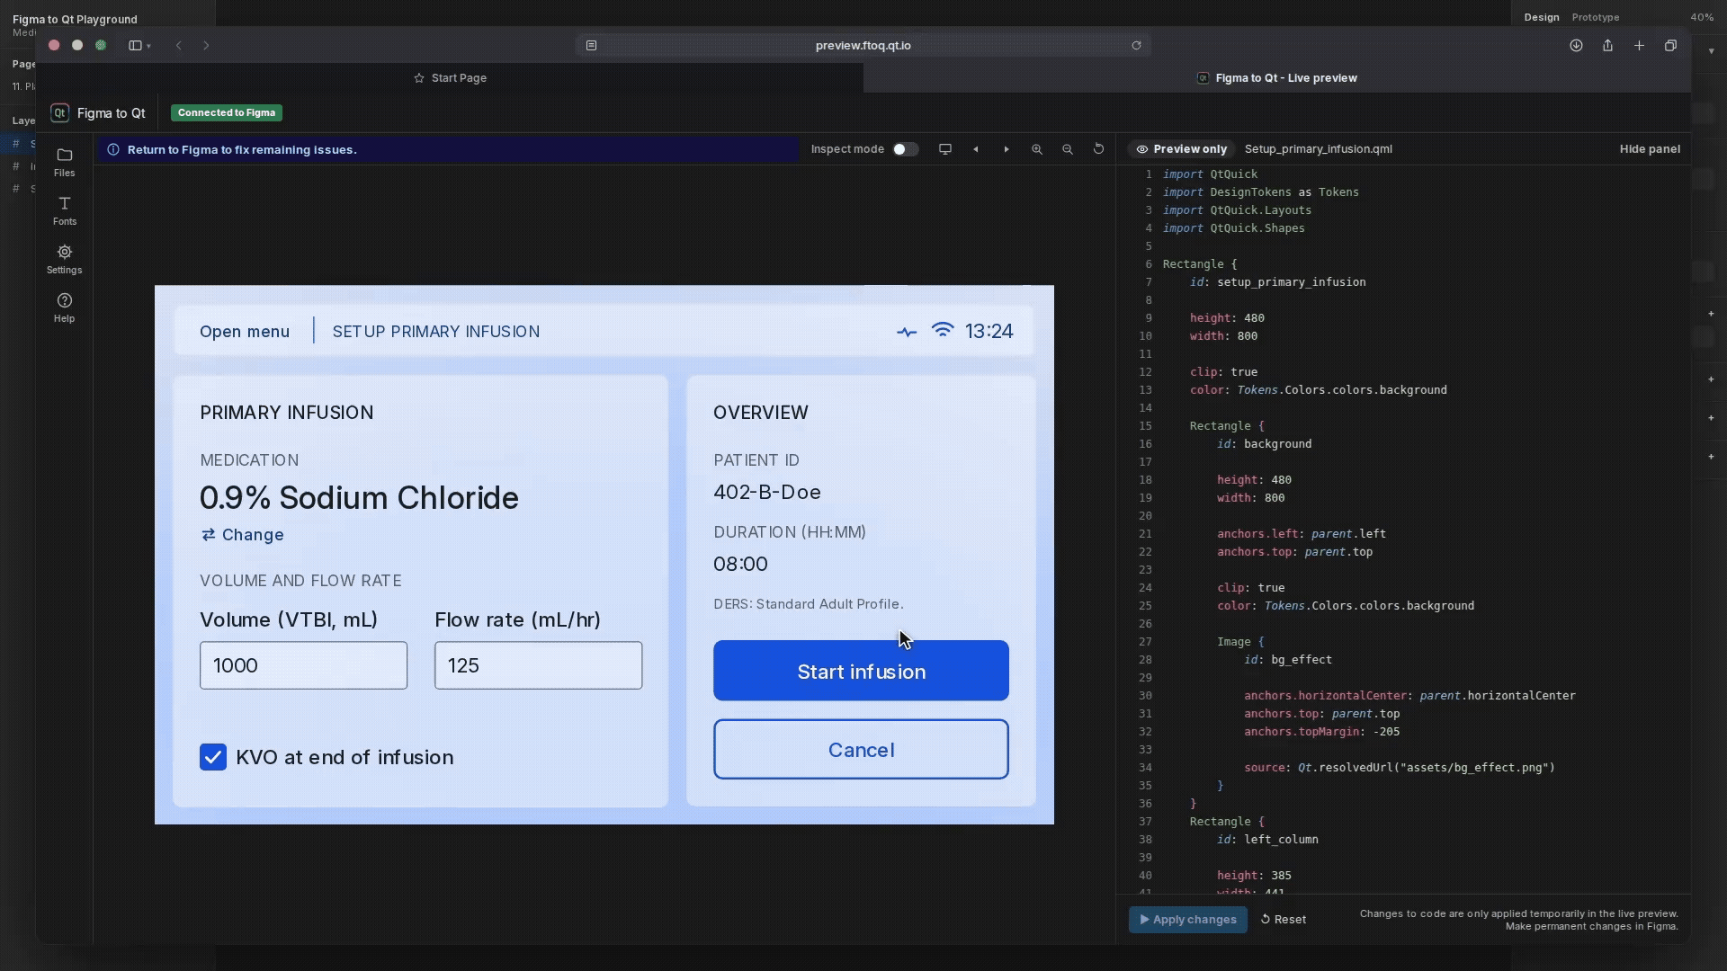The image size is (1727, 971).
Task: Click the 40% zoom level in Figma window
Action: [x=1701, y=17]
